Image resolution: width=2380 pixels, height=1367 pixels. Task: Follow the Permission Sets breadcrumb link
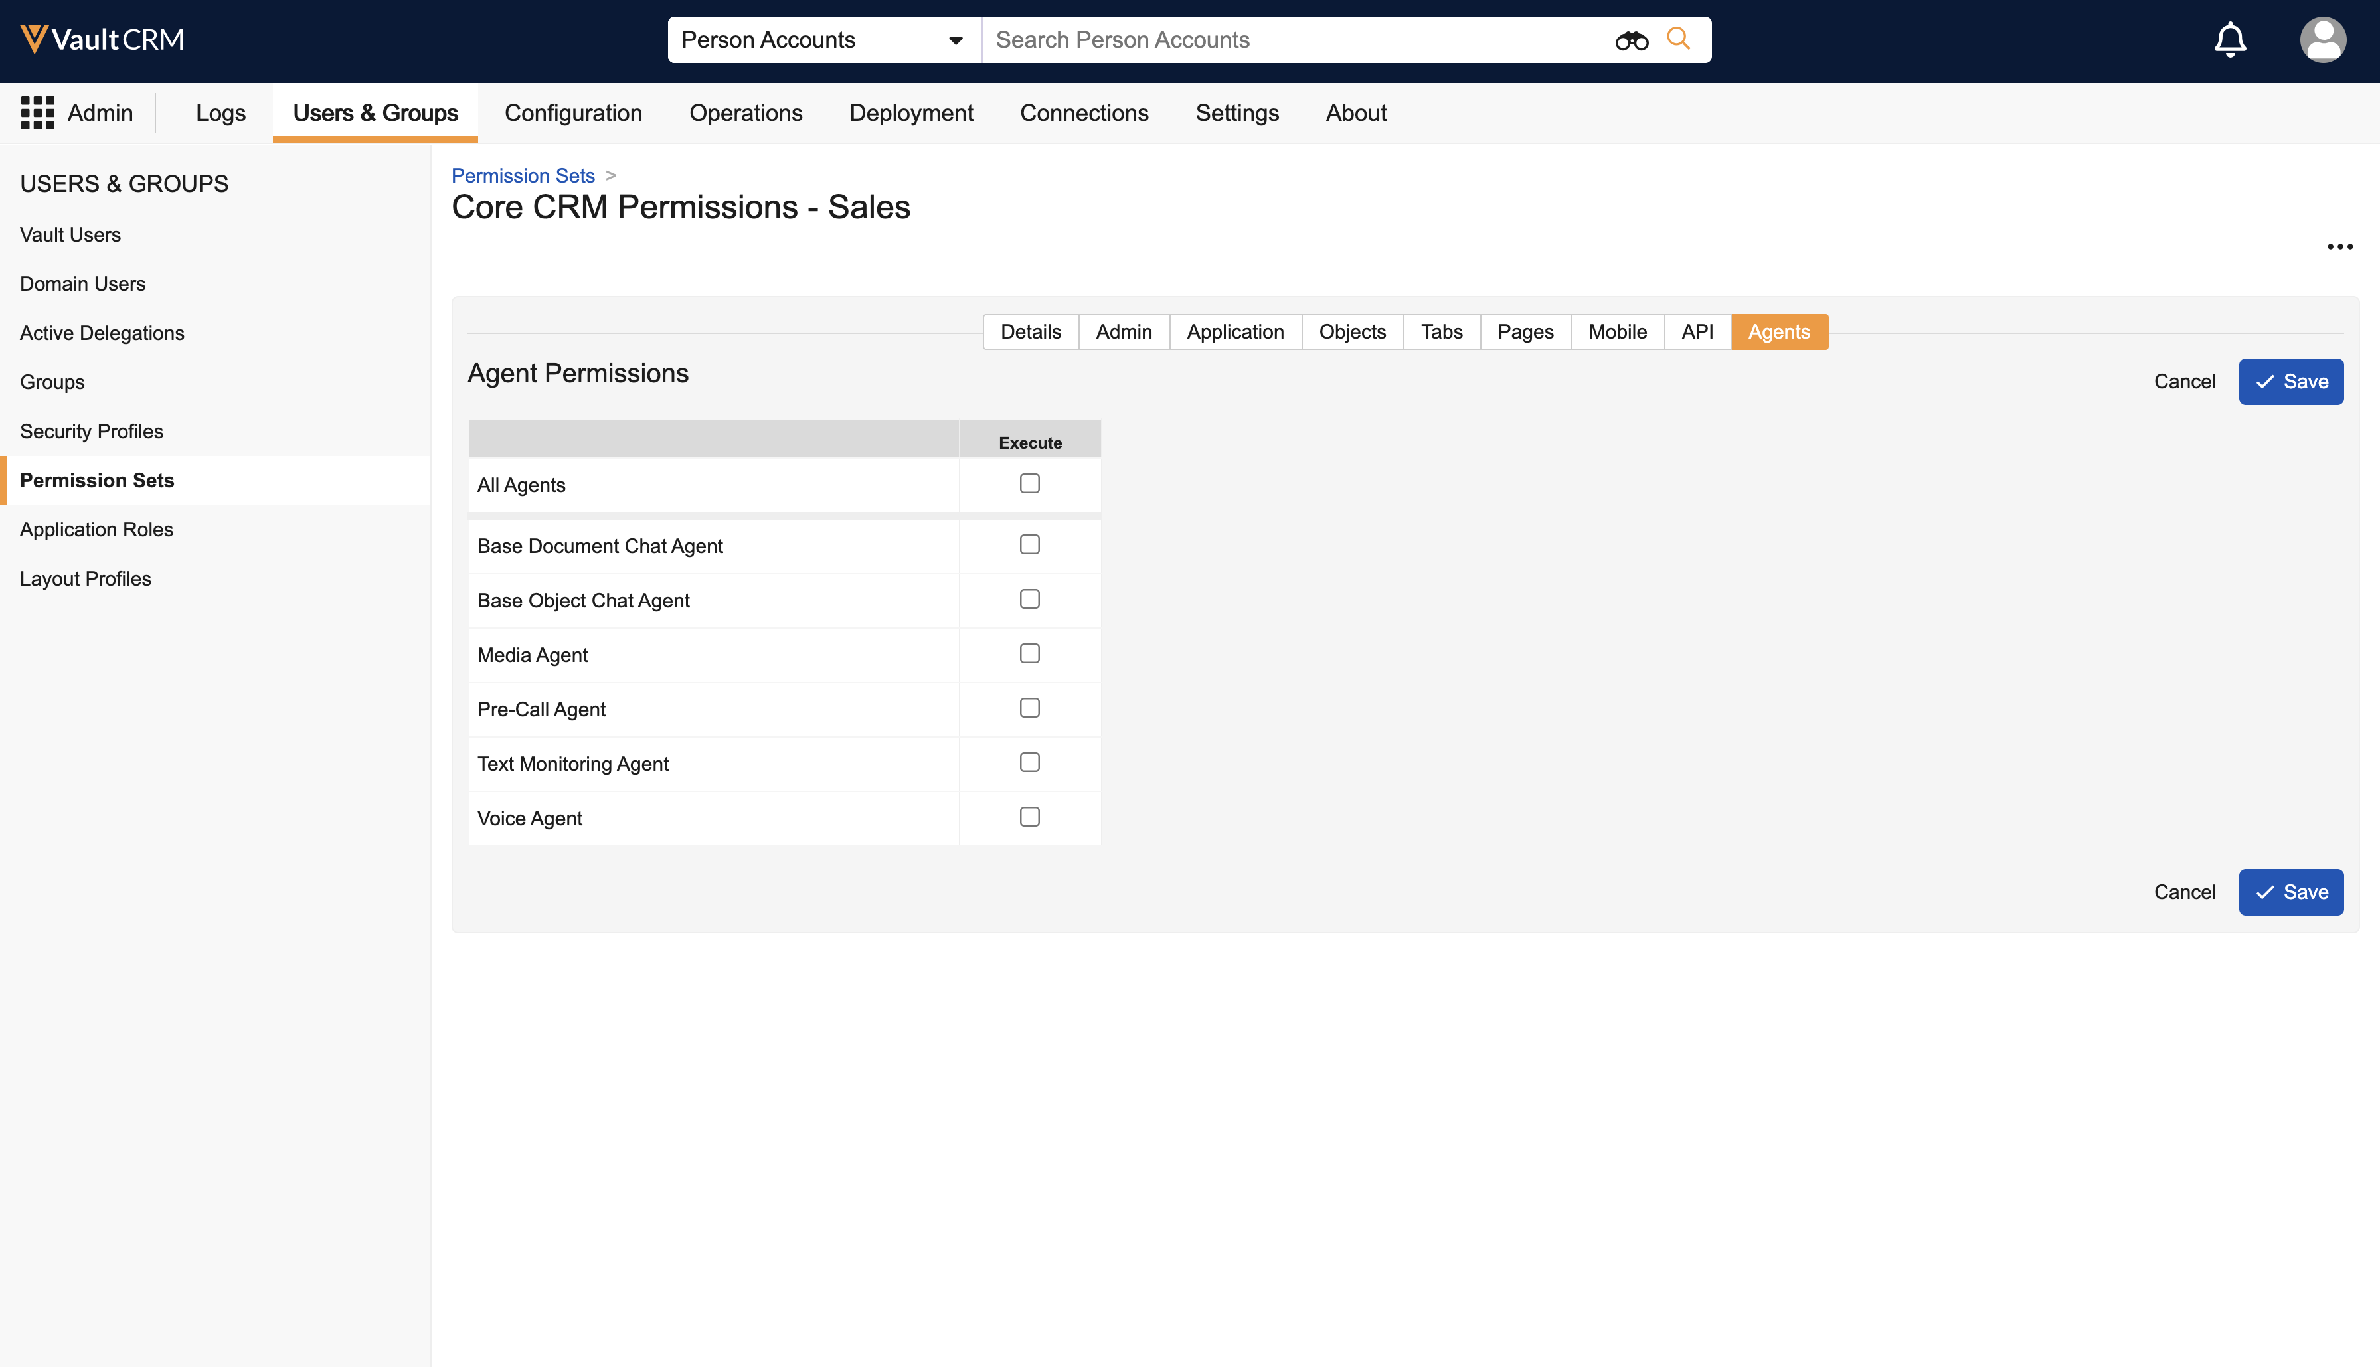[523, 175]
